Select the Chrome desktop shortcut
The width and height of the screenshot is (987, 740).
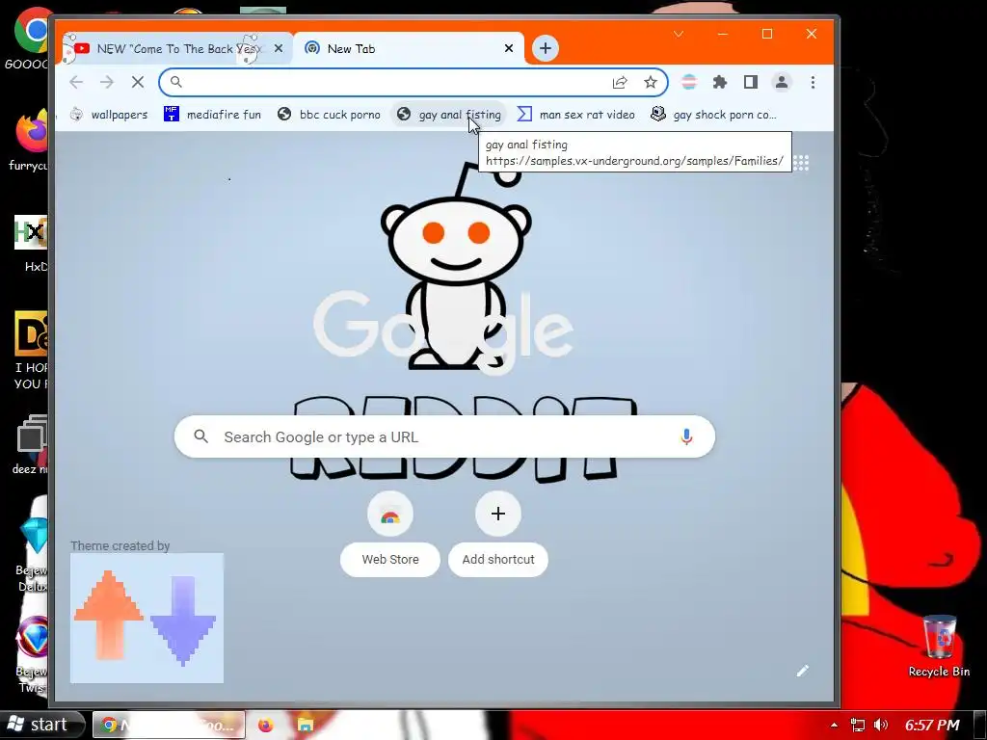point(30,39)
